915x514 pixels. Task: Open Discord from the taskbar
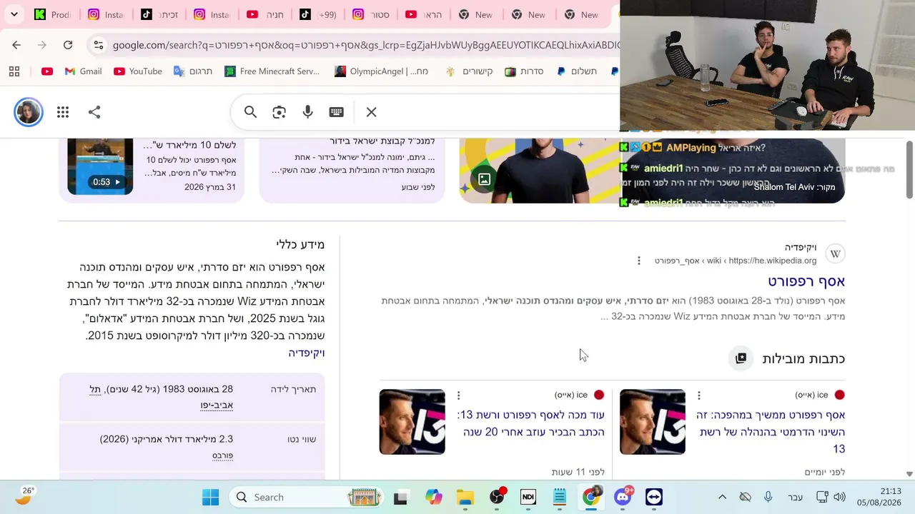[x=623, y=498]
